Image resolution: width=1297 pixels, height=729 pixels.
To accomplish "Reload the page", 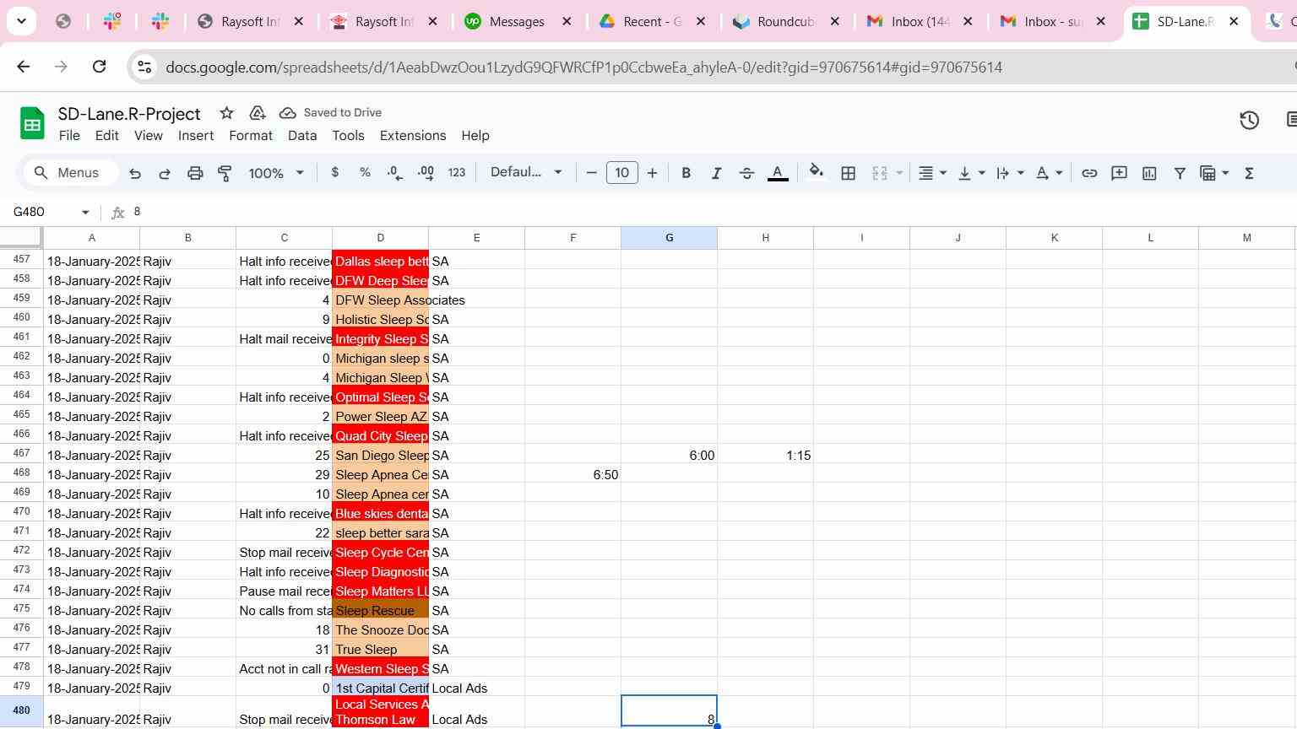I will pyautogui.click(x=99, y=67).
